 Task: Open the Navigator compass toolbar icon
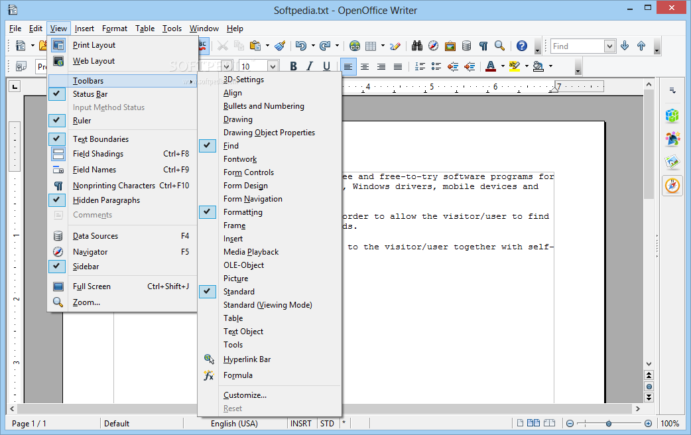coord(434,46)
